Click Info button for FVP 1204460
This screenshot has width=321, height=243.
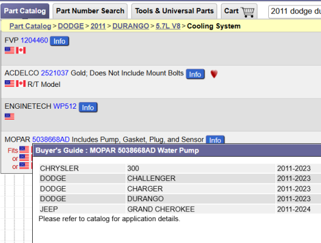[59, 41]
